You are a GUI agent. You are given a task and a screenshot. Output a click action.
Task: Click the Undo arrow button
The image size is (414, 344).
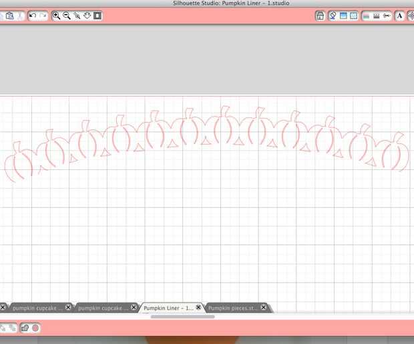[x=33, y=15]
